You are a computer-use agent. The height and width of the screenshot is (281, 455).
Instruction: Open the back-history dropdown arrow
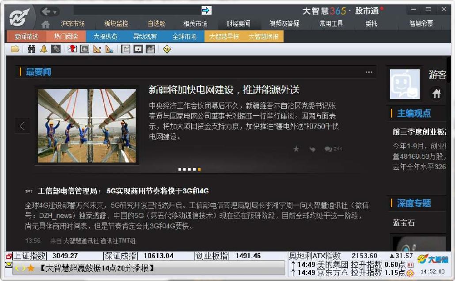(55, 12)
